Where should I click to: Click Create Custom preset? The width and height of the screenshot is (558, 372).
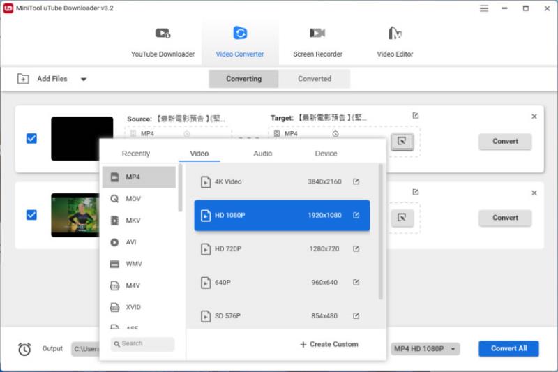329,344
